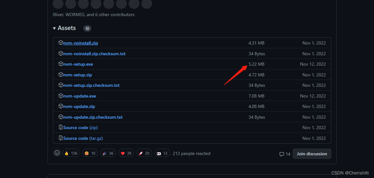The image size is (374, 178).
Task: Open the add reaction smiley picker
Action: click(57, 153)
